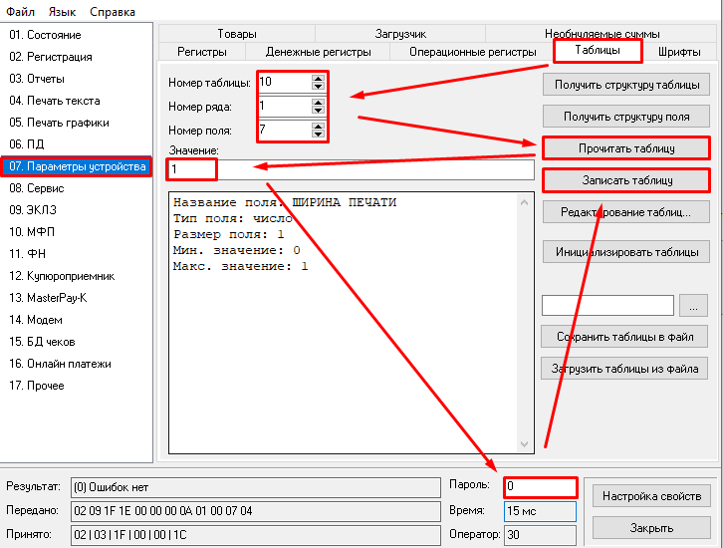Image resolution: width=723 pixels, height=548 pixels.
Task: Click Получить структуру таблицы button
Action: (626, 86)
